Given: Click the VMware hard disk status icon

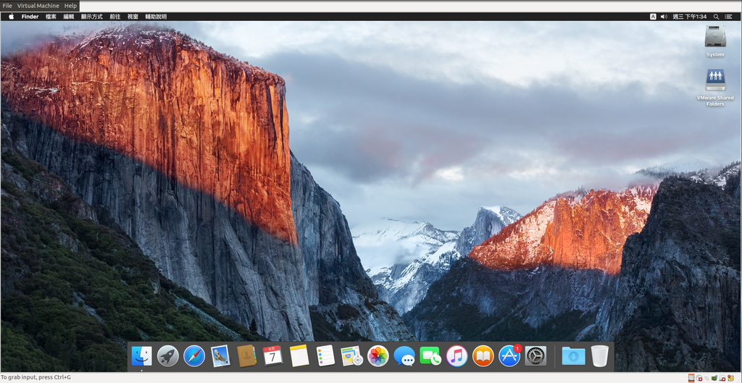Looking at the screenshot, I should click(691, 378).
